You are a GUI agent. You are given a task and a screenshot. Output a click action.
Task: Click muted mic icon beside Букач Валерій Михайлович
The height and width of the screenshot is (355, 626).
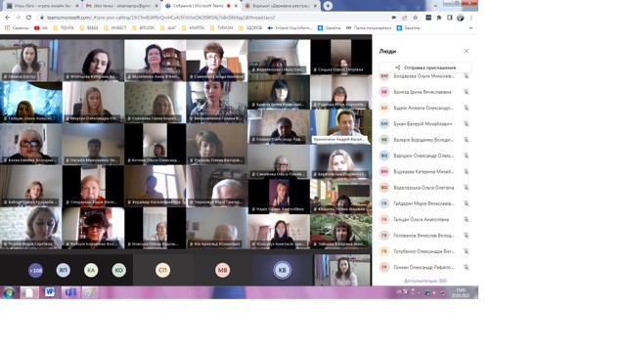(466, 124)
